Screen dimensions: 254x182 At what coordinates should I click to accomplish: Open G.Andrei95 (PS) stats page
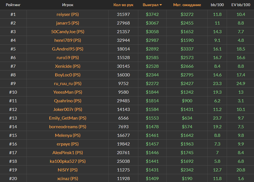pos(68,49)
